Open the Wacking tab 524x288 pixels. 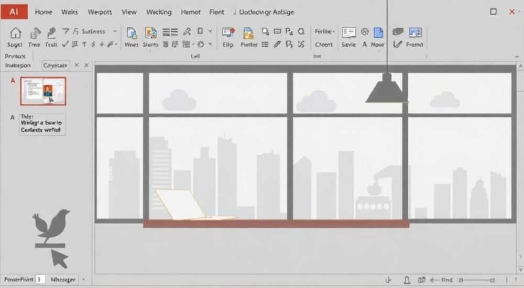click(159, 12)
